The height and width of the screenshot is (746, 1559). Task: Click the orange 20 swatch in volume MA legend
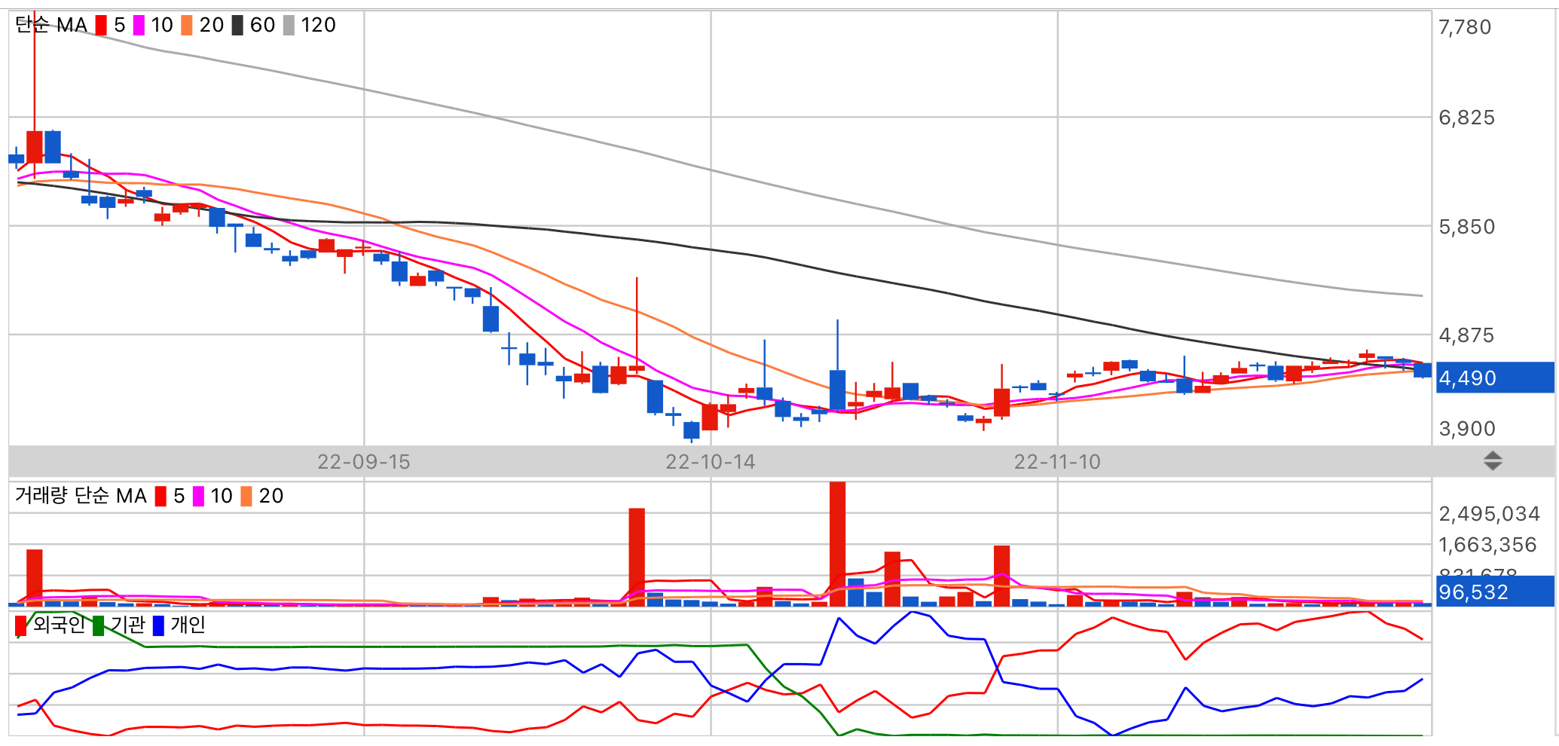point(246,497)
